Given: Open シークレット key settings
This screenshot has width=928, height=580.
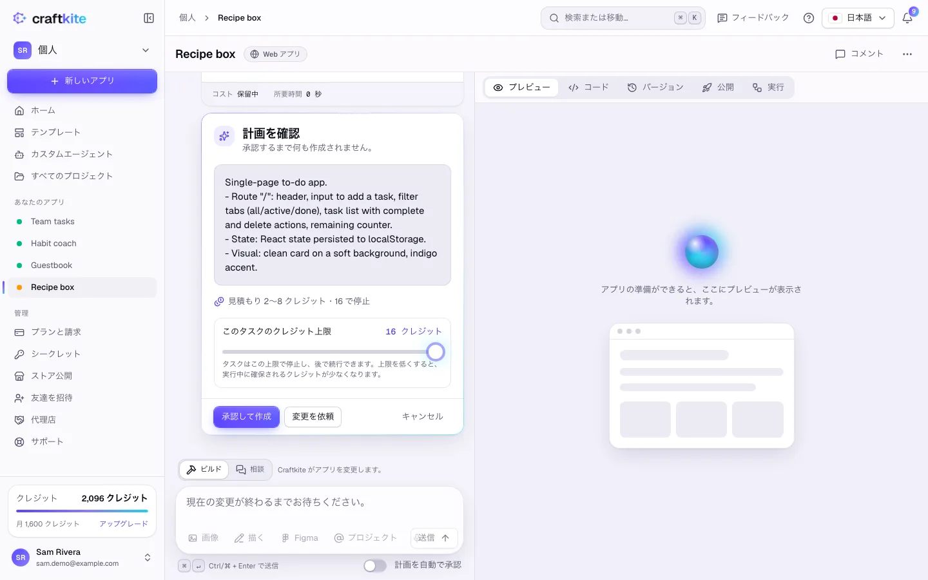Looking at the screenshot, I should pos(82,354).
